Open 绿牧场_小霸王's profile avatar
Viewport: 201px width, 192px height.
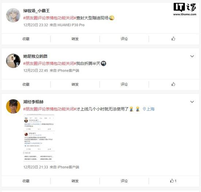[13, 15]
